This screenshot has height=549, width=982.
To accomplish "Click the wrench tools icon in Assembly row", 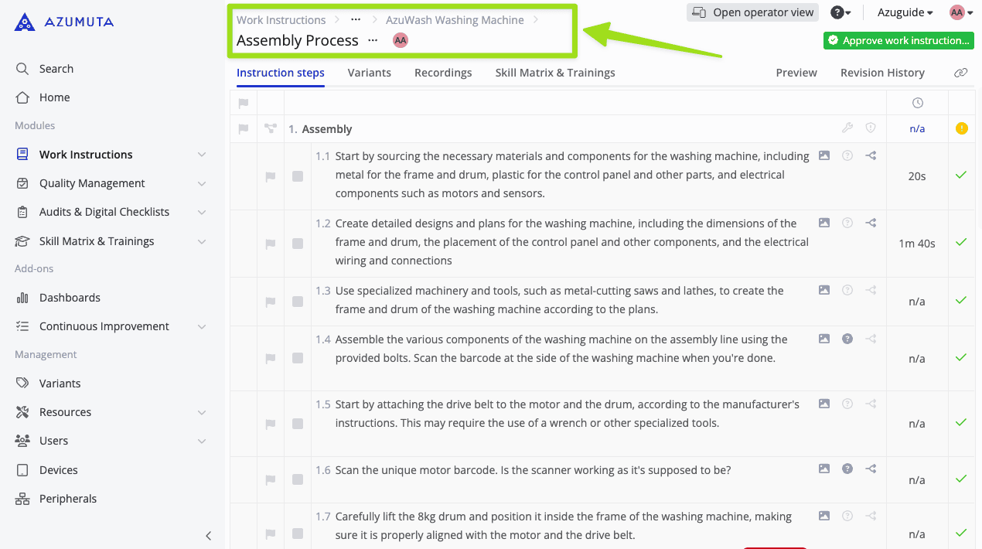I will (847, 128).
